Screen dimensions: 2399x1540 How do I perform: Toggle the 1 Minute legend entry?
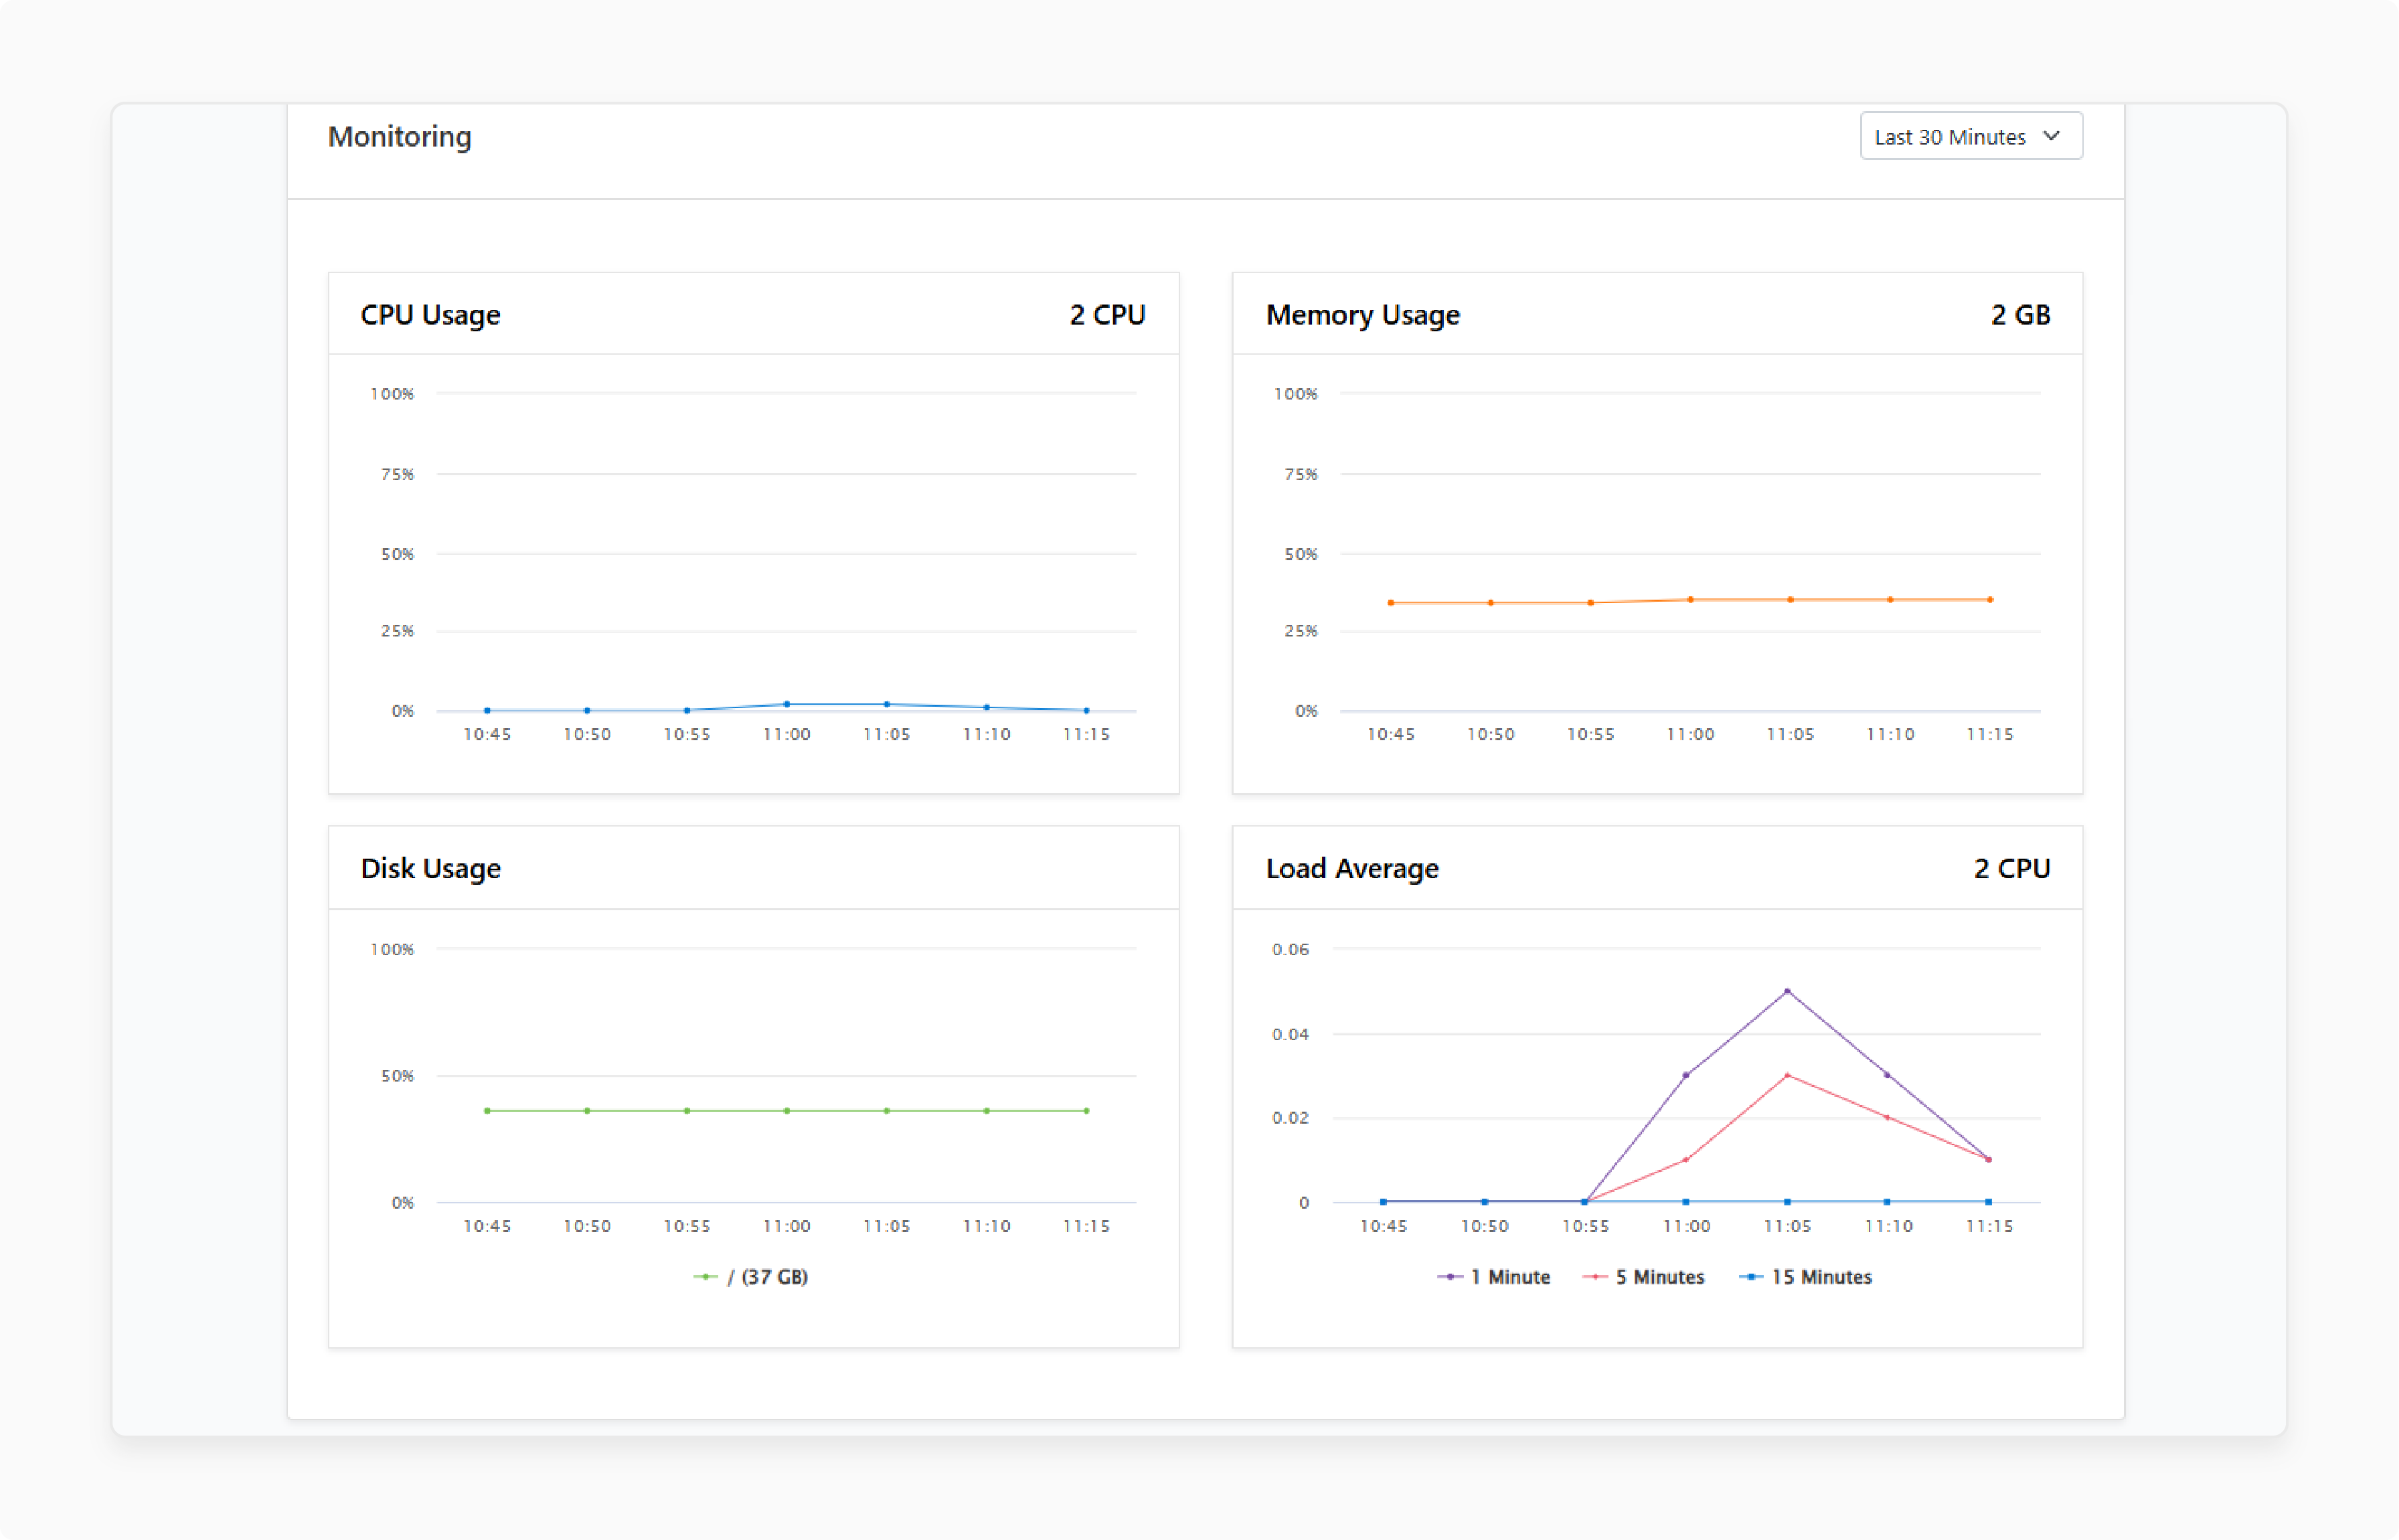(x=1493, y=1277)
